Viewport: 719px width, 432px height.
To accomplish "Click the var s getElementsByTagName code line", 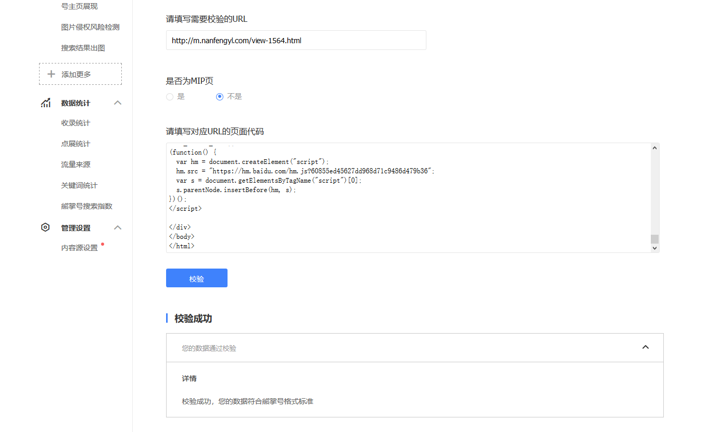I will 269,180.
